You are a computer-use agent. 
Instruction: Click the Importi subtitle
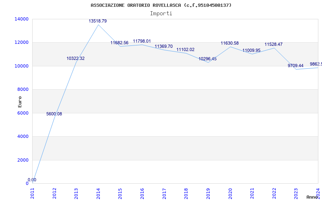click(x=161, y=14)
